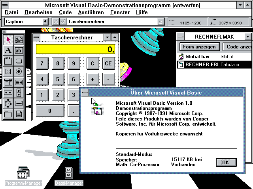Click the Global.bas module icon

[x=181, y=57]
